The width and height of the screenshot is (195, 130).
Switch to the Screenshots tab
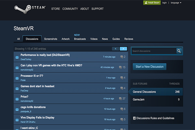51,39
